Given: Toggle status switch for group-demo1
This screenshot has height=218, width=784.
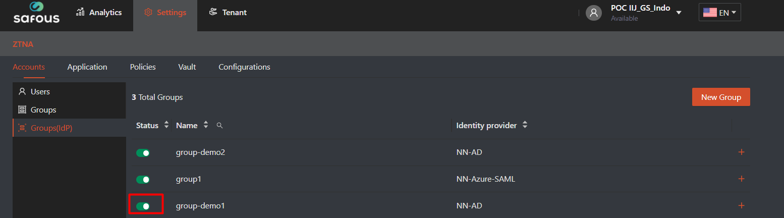Looking at the screenshot, I should coord(143,206).
